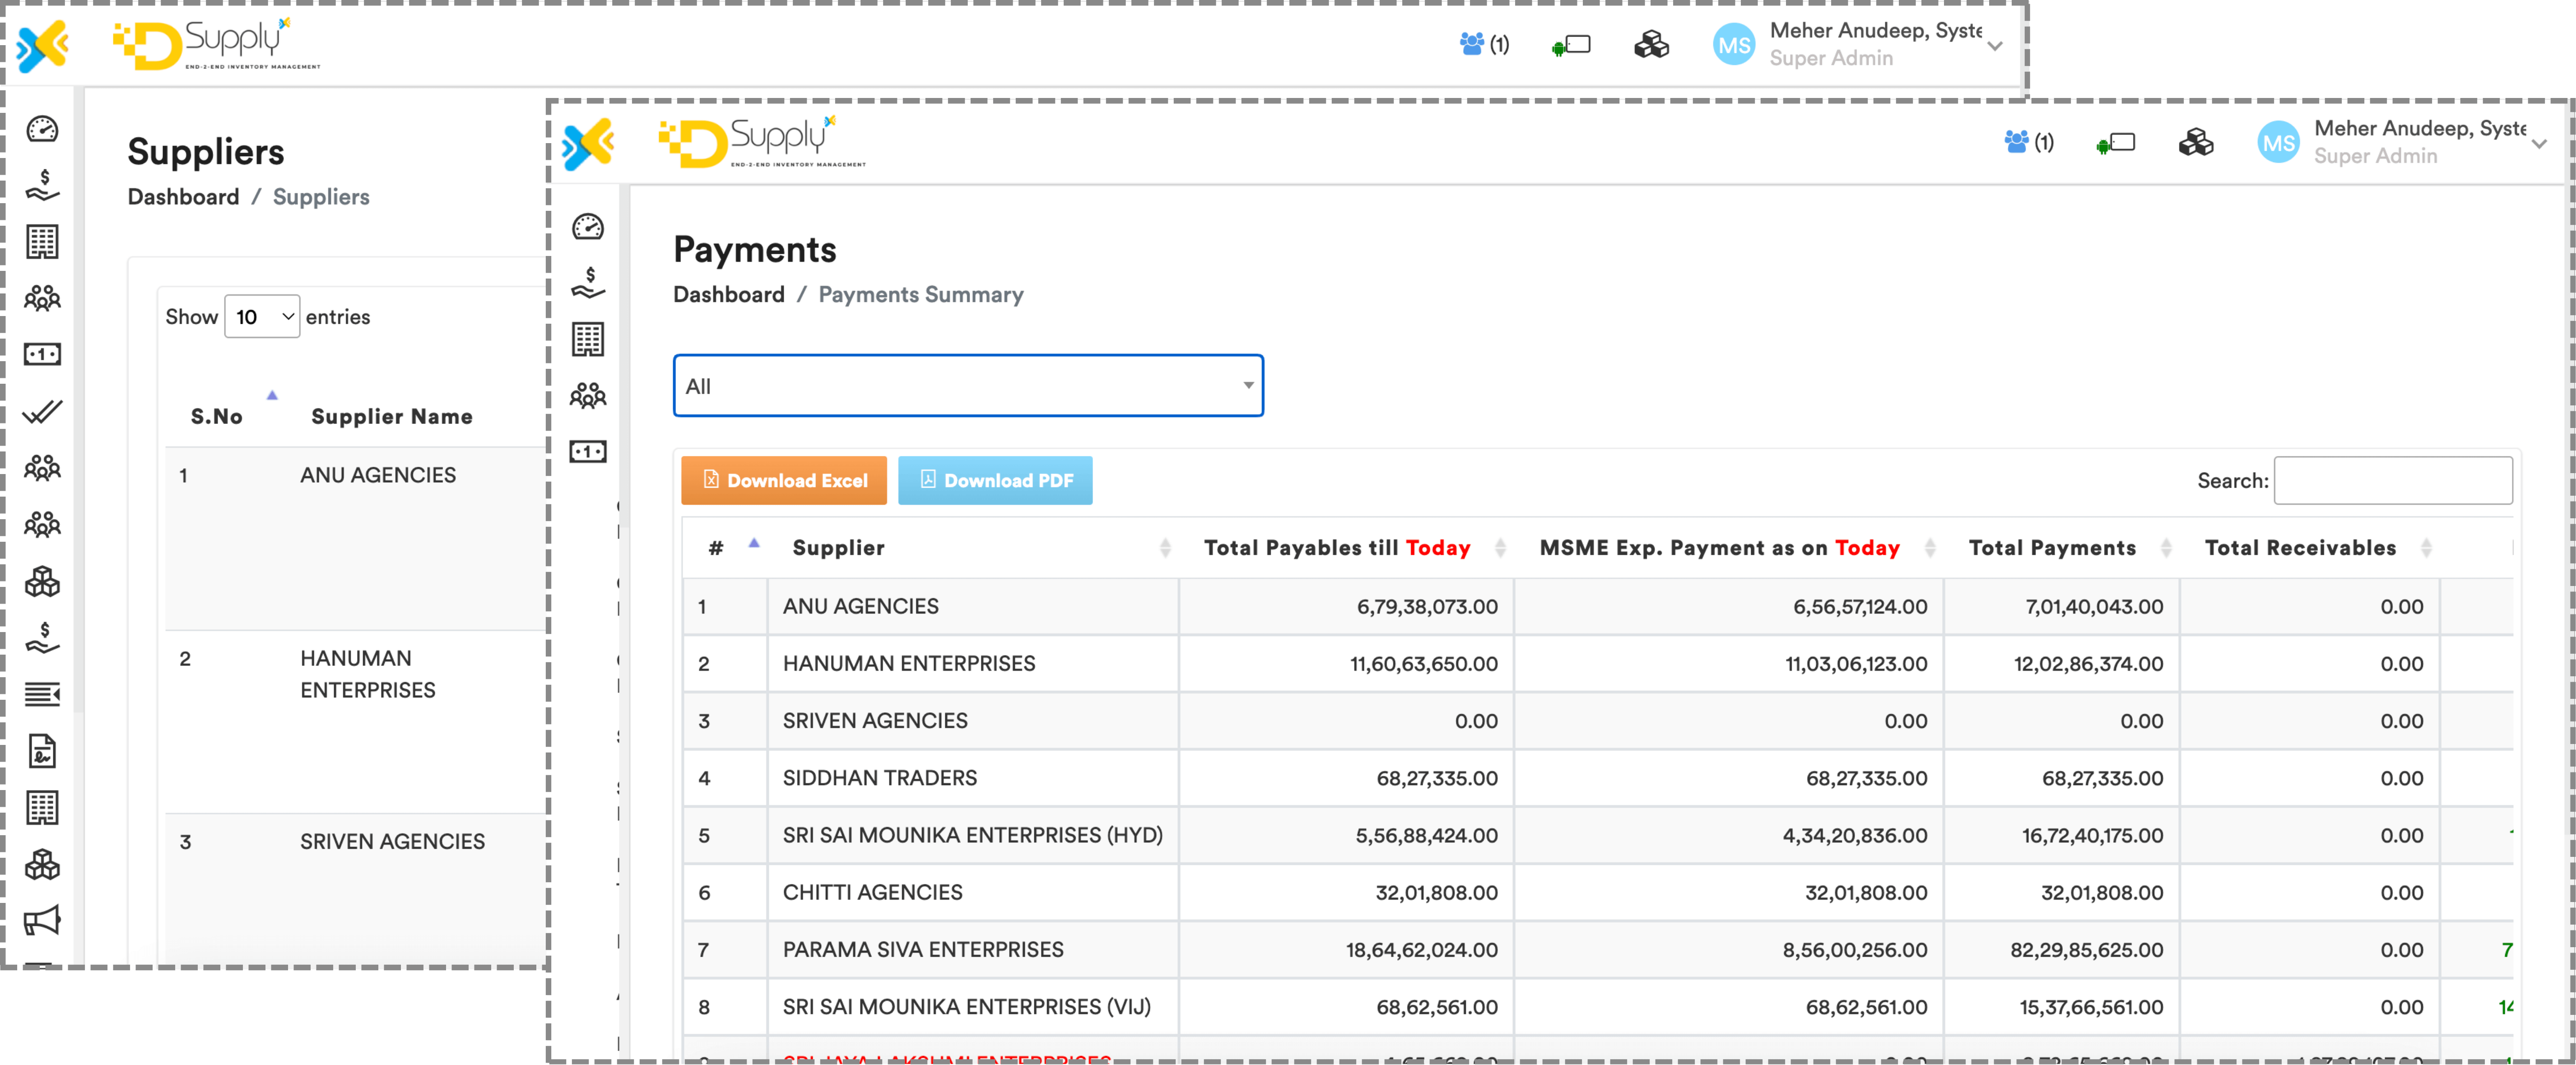Click the Download Excel button
Screen dimensions: 2576x1065
tap(784, 480)
